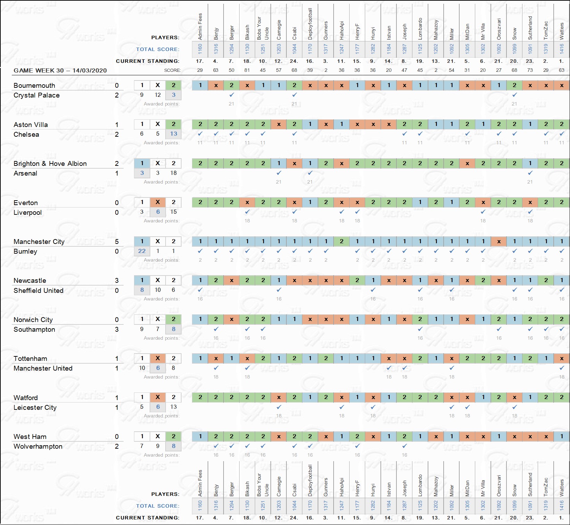Viewport: 570px width, 525px height.
Task: Click the 22 vote count under Manchester City
Action: (x=142, y=251)
